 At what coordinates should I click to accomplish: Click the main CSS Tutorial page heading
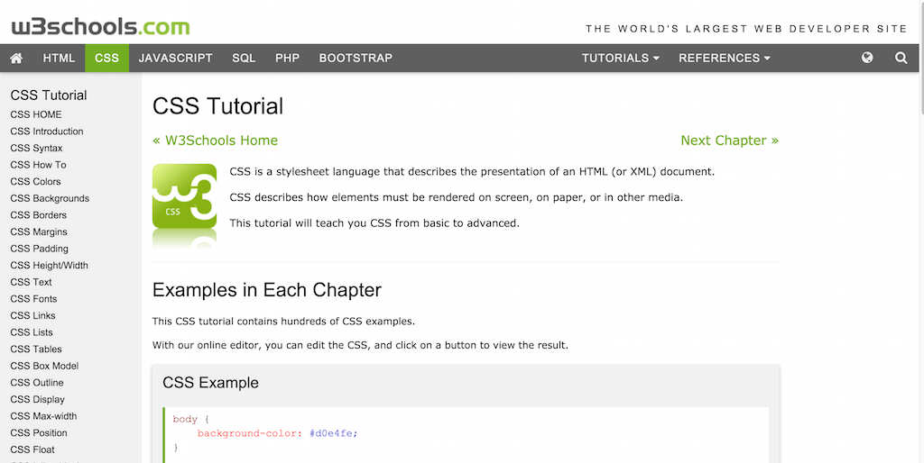[218, 106]
